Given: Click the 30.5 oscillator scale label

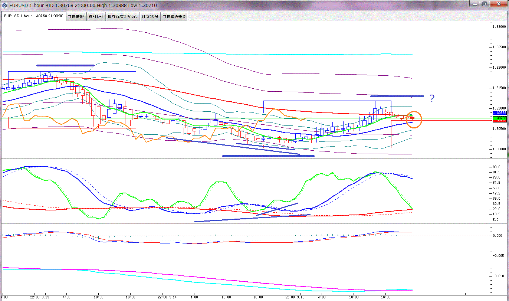Looking at the screenshot, I should tap(497, 204).
